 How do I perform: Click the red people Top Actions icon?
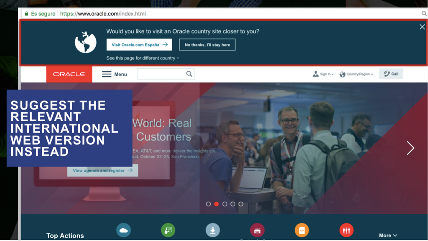(x=346, y=230)
